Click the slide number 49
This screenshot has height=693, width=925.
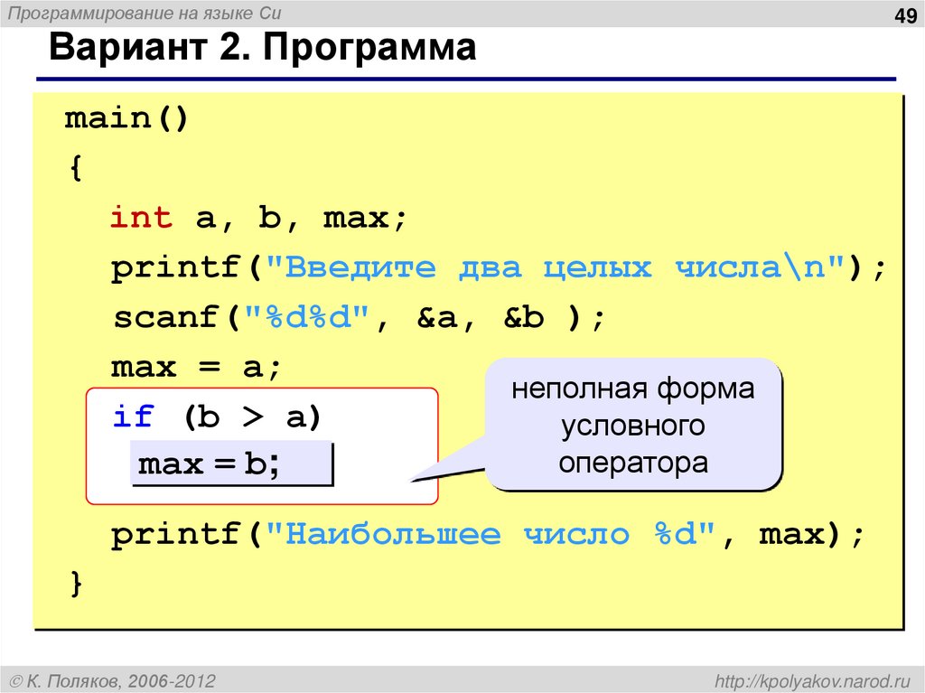tap(905, 15)
